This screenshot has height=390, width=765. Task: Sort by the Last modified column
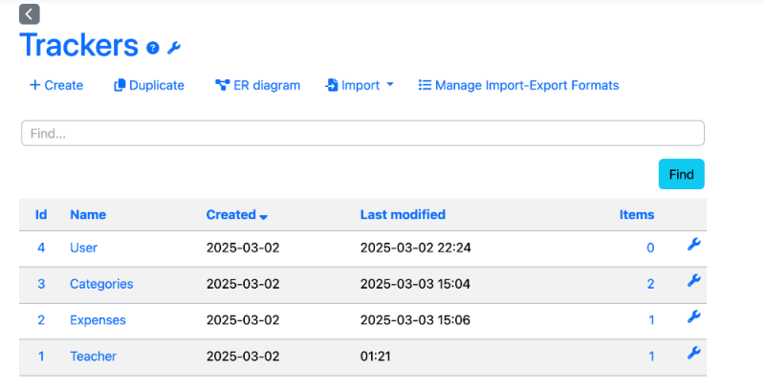point(403,214)
